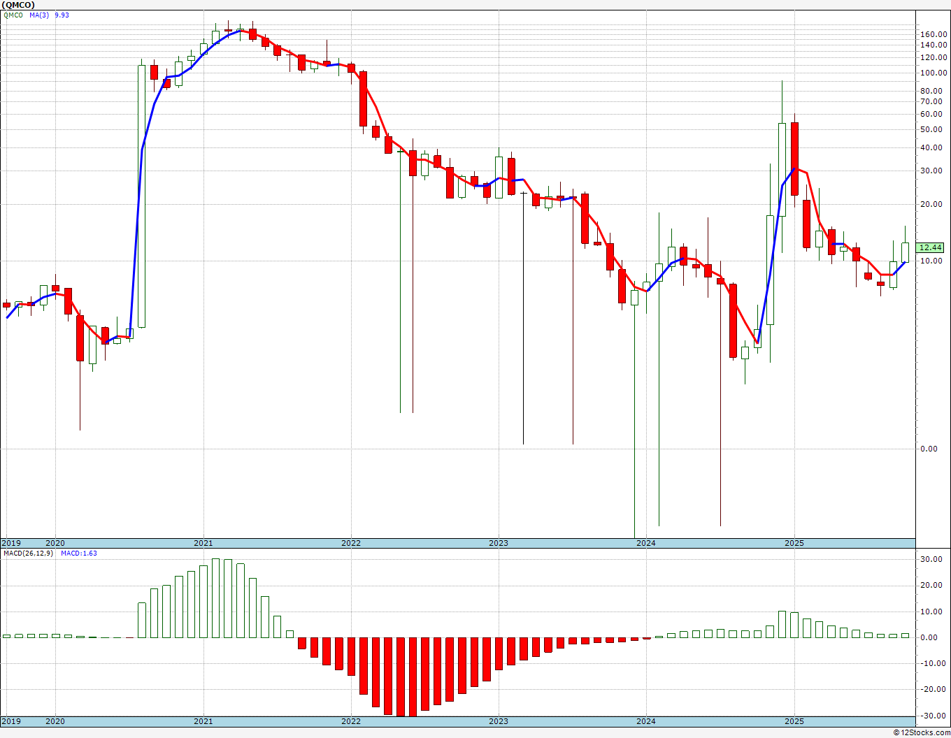Select 2019 on the MACD panel time axis

coord(11,721)
